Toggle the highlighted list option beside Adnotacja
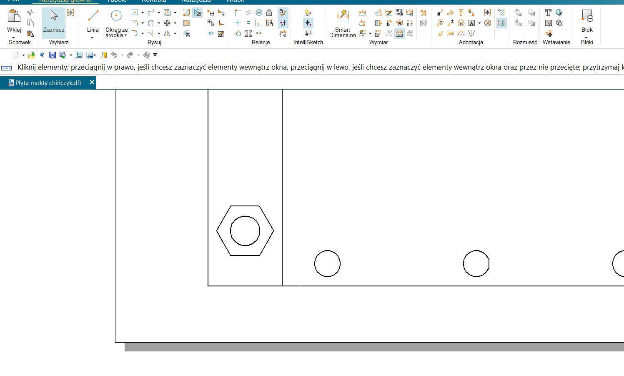 click(501, 23)
